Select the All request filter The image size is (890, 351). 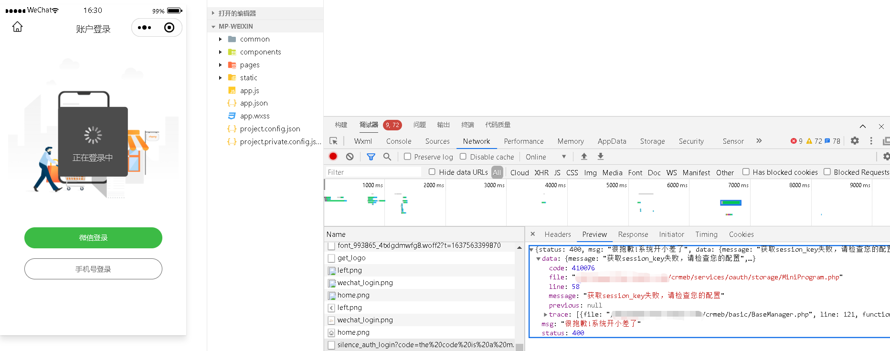497,172
